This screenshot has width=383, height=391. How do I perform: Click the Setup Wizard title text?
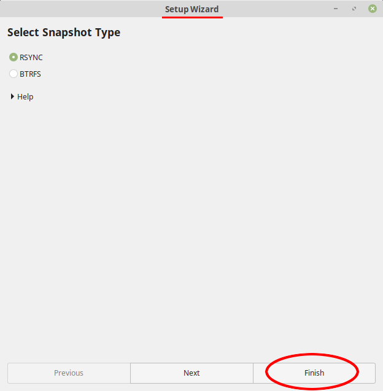click(x=191, y=9)
